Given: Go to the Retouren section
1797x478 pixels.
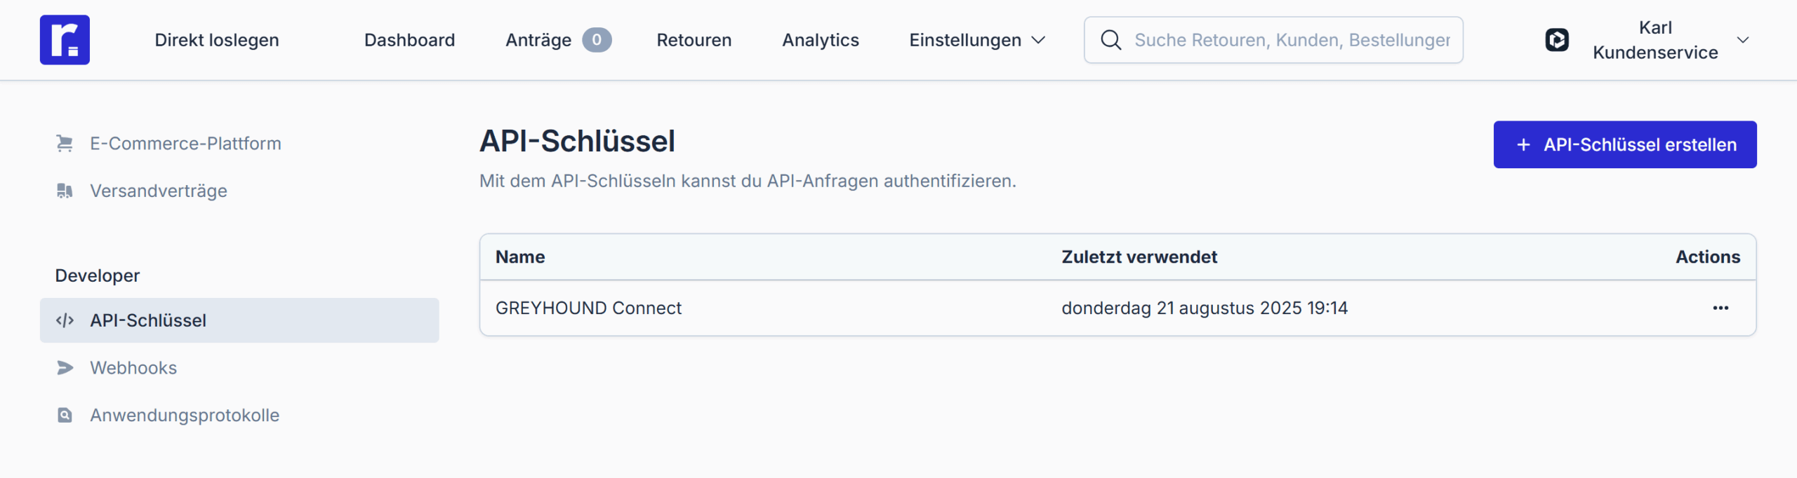Looking at the screenshot, I should click(x=694, y=40).
